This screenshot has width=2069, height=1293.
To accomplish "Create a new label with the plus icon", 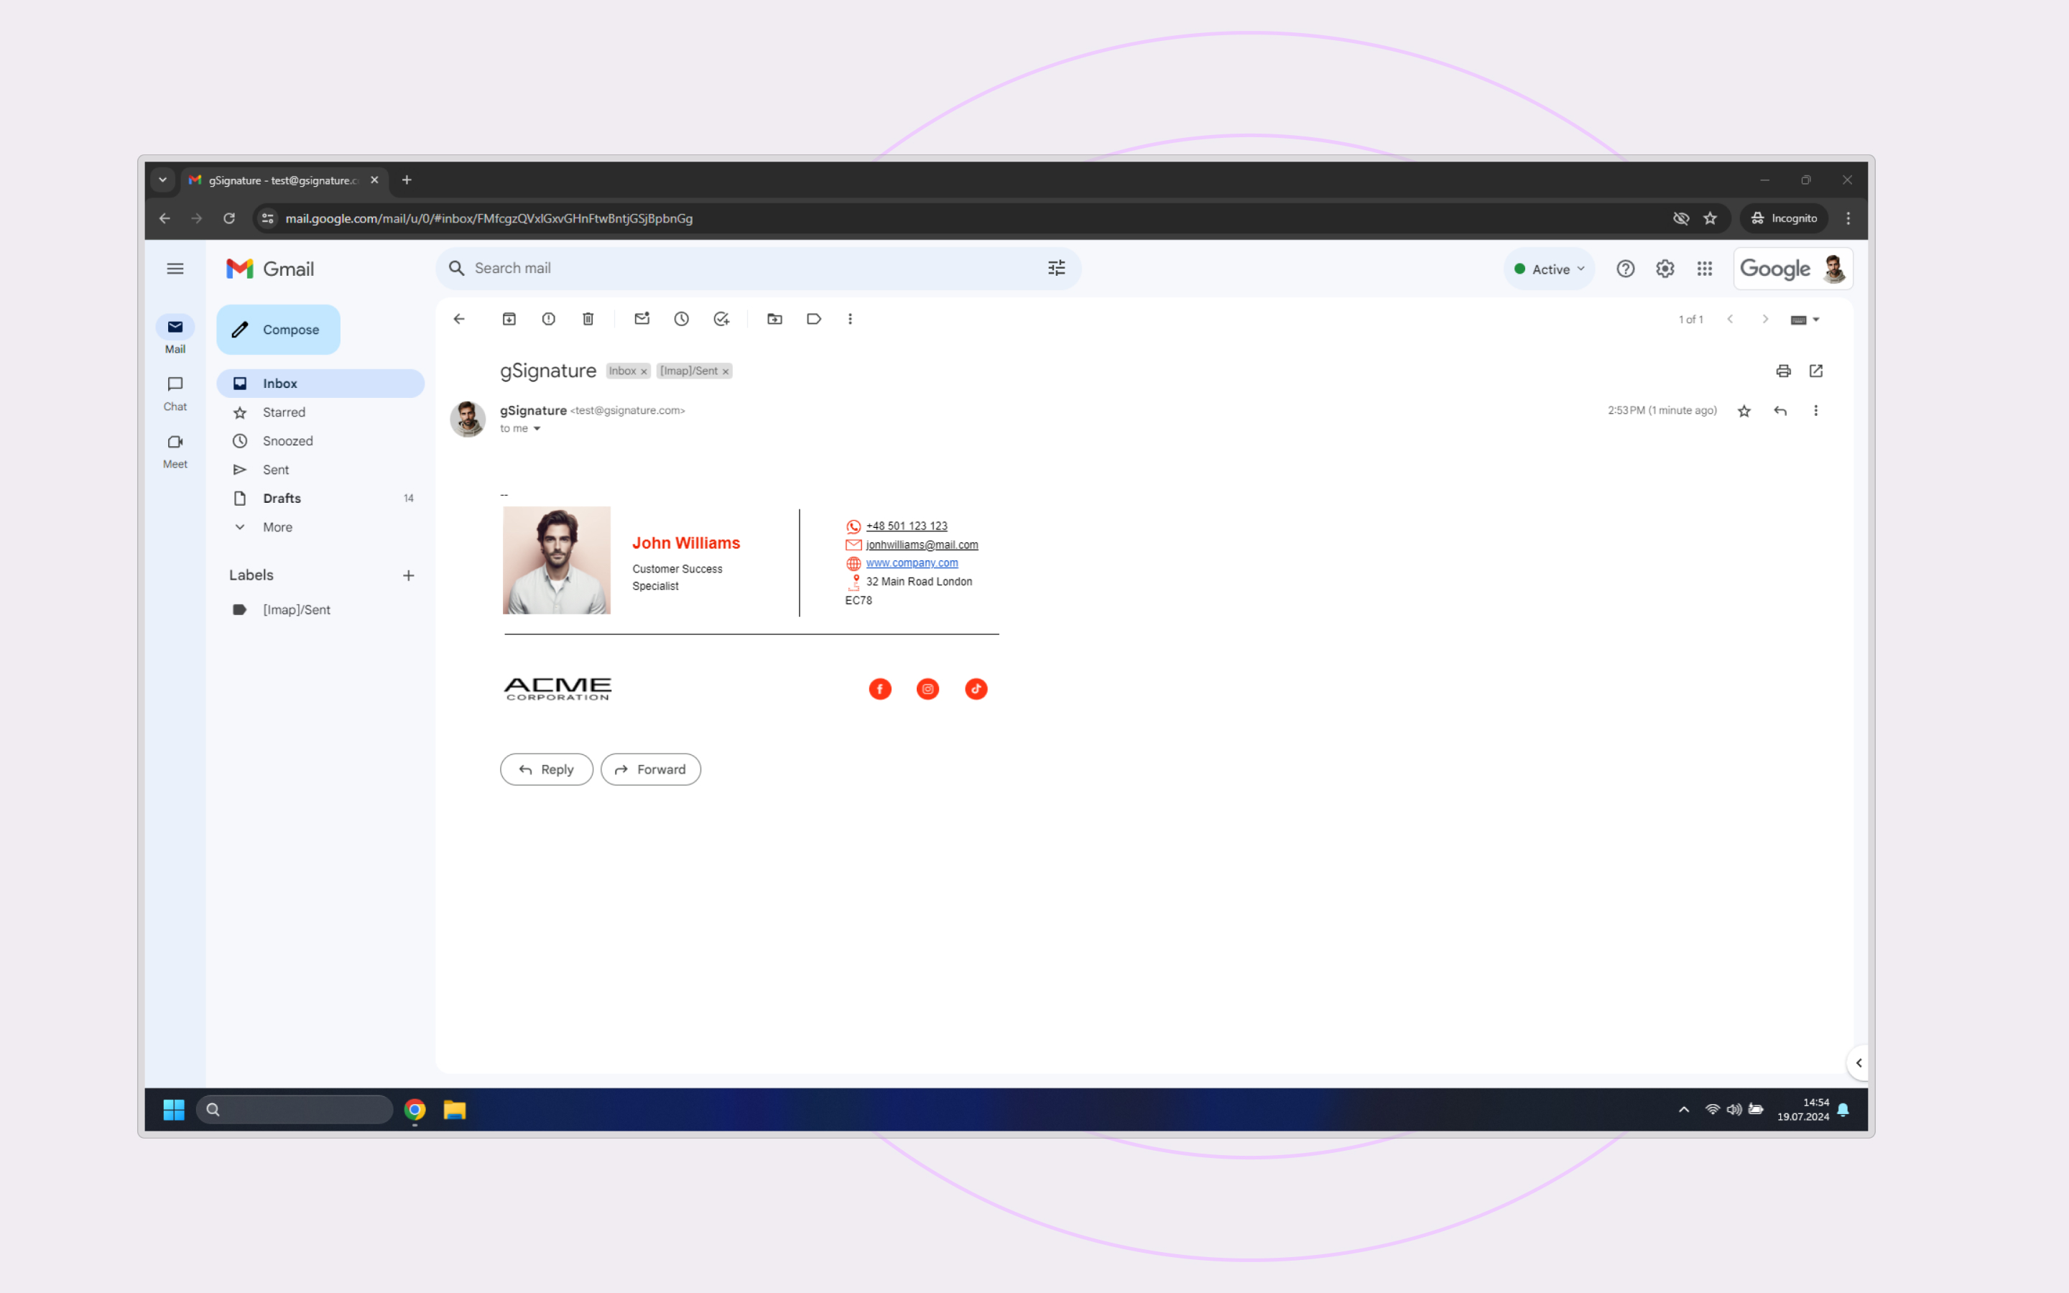I will pos(409,575).
